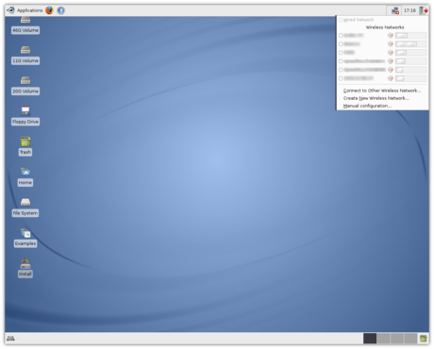The width and height of the screenshot is (434, 349).
Task: Open the Firefox browser launcher
Action: (49, 10)
